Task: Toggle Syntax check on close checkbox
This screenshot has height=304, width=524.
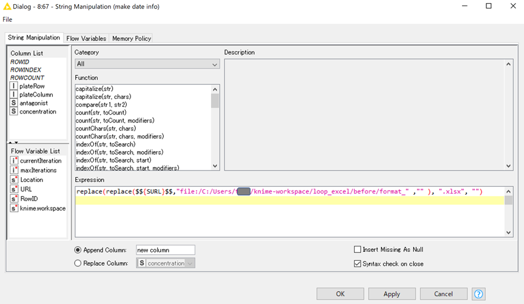Action: pyautogui.click(x=357, y=263)
